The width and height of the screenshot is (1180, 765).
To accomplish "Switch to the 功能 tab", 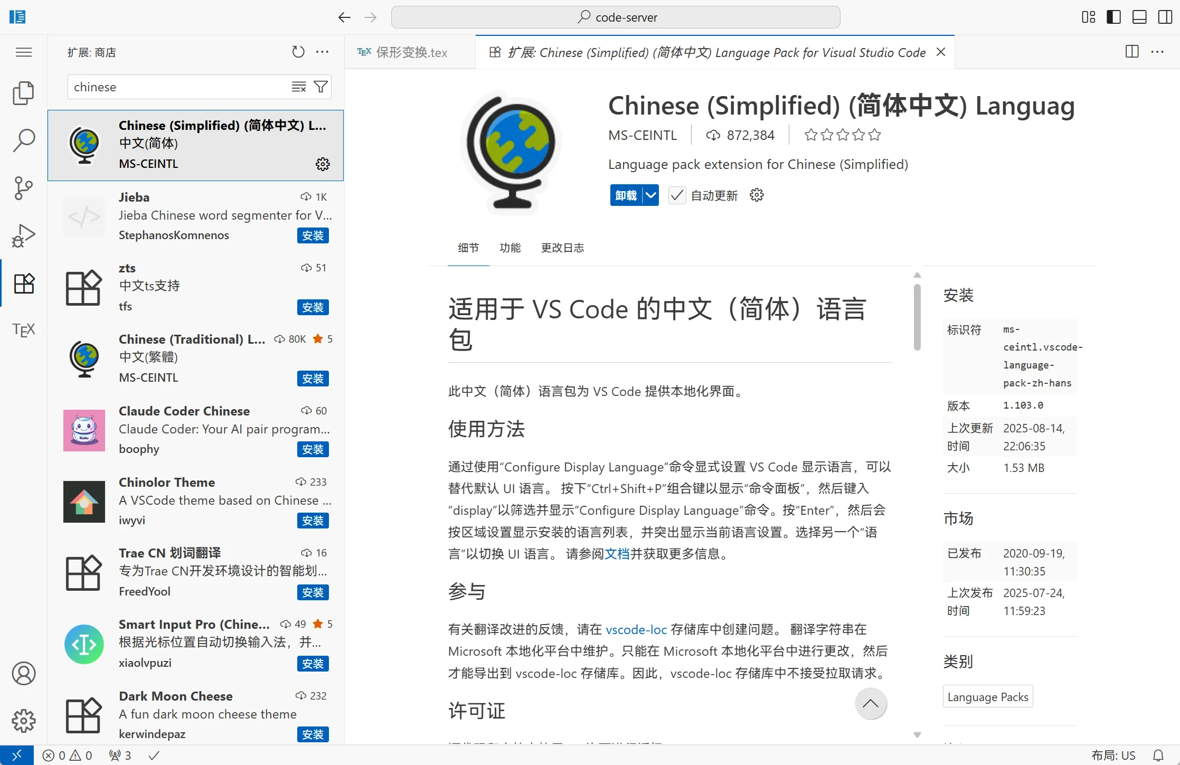I will click(x=510, y=248).
